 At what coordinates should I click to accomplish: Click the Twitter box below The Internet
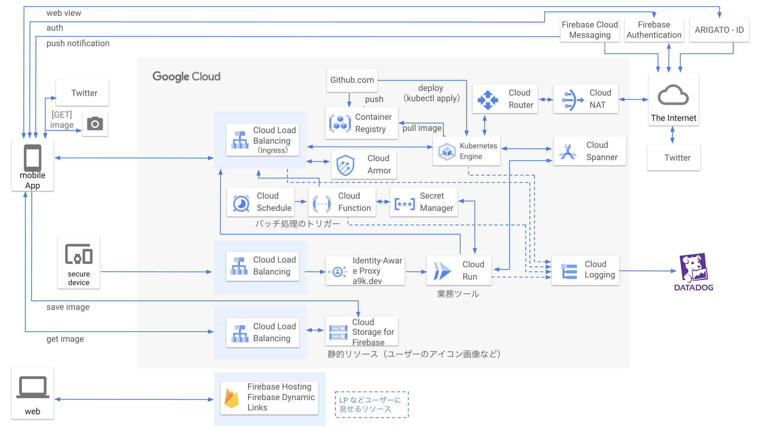click(674, 158)
